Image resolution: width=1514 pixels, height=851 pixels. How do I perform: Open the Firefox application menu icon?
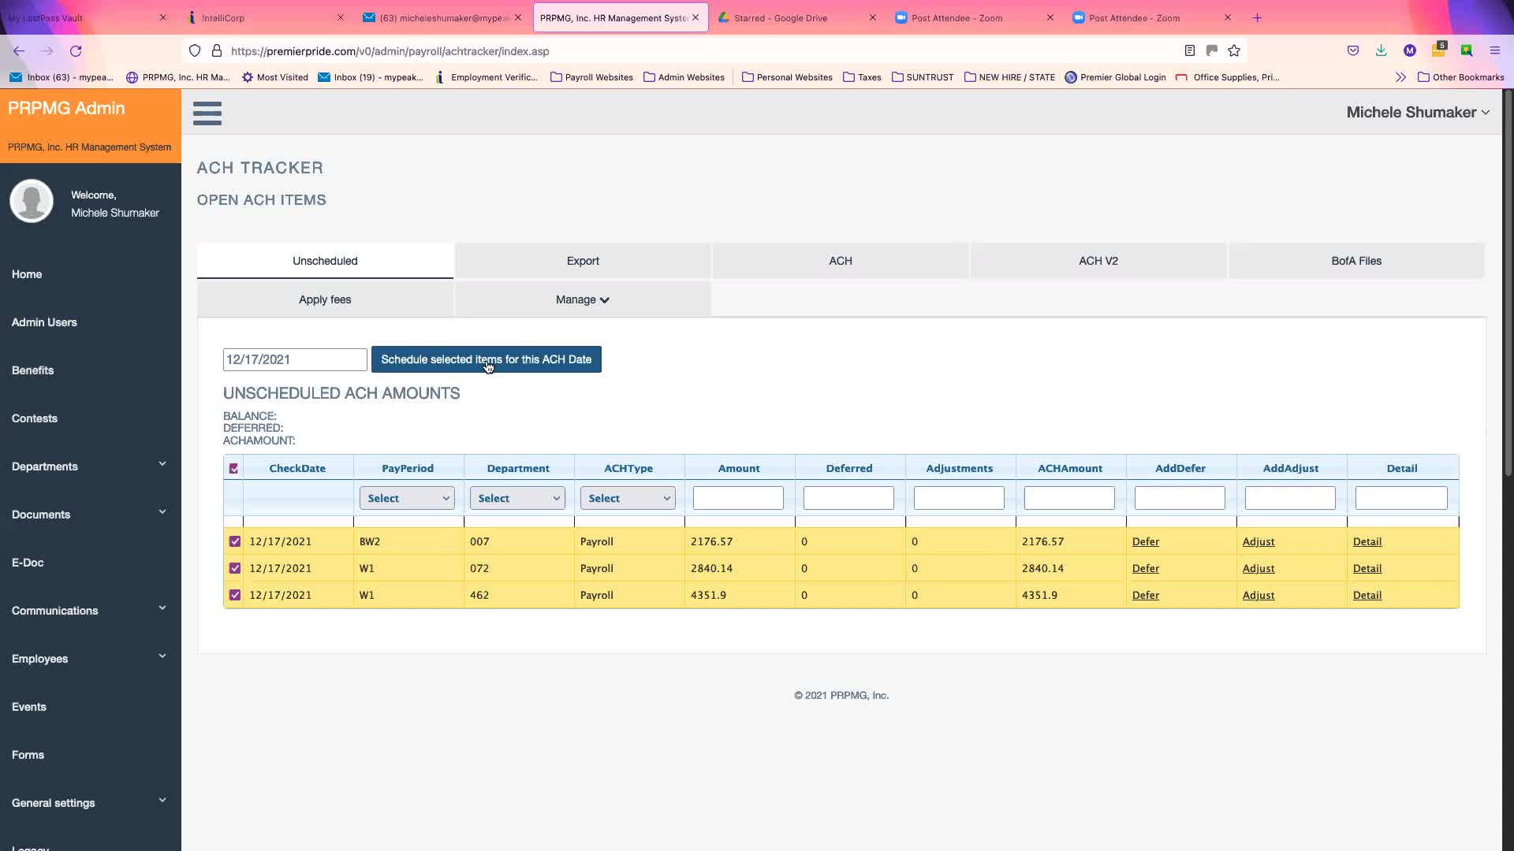(x=1494, y=51)
